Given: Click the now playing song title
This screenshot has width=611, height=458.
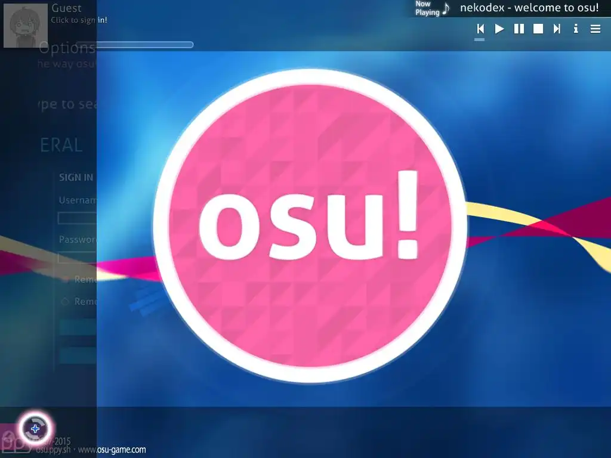Looking at the screenshot, I should coord(529,8).
